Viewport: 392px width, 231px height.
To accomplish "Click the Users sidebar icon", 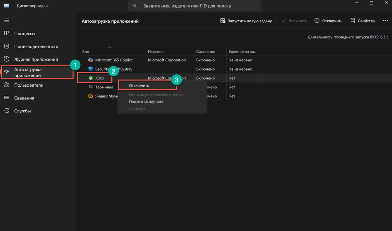I will point(7,85).
